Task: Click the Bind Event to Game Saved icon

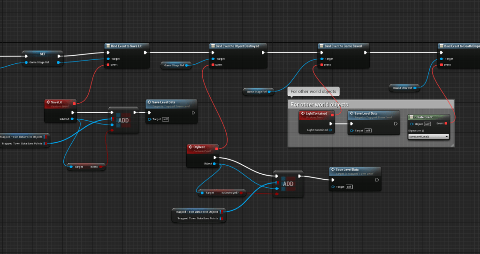Action: (321, 46)
